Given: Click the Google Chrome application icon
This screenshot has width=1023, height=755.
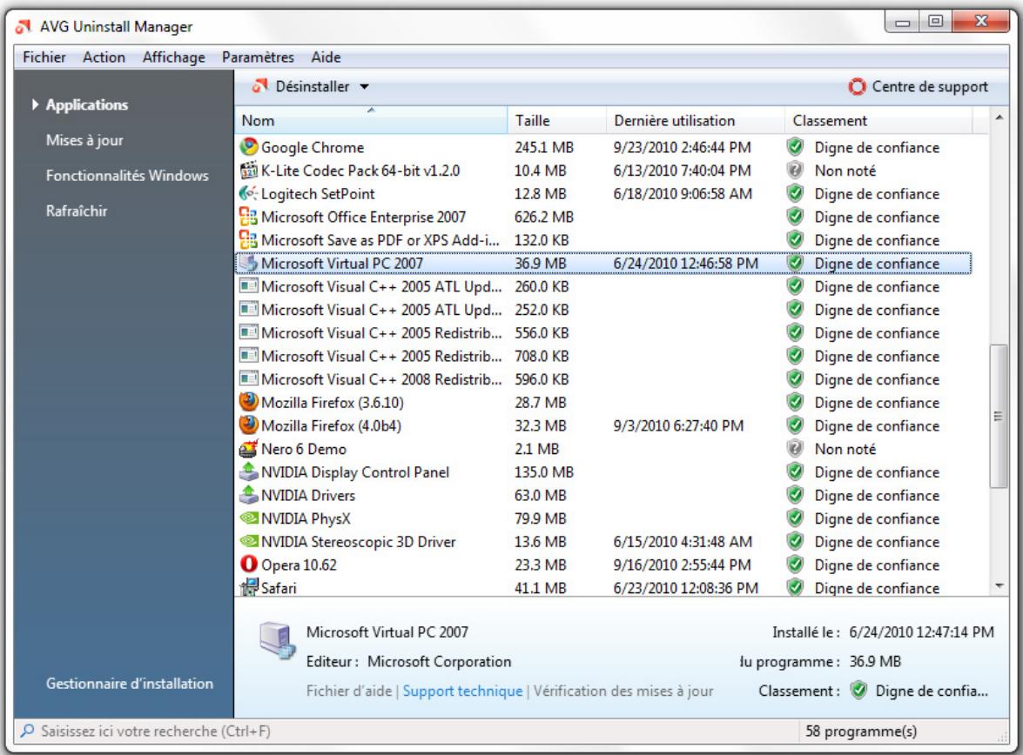Looking at the screenshot, I should pos(249,147).
